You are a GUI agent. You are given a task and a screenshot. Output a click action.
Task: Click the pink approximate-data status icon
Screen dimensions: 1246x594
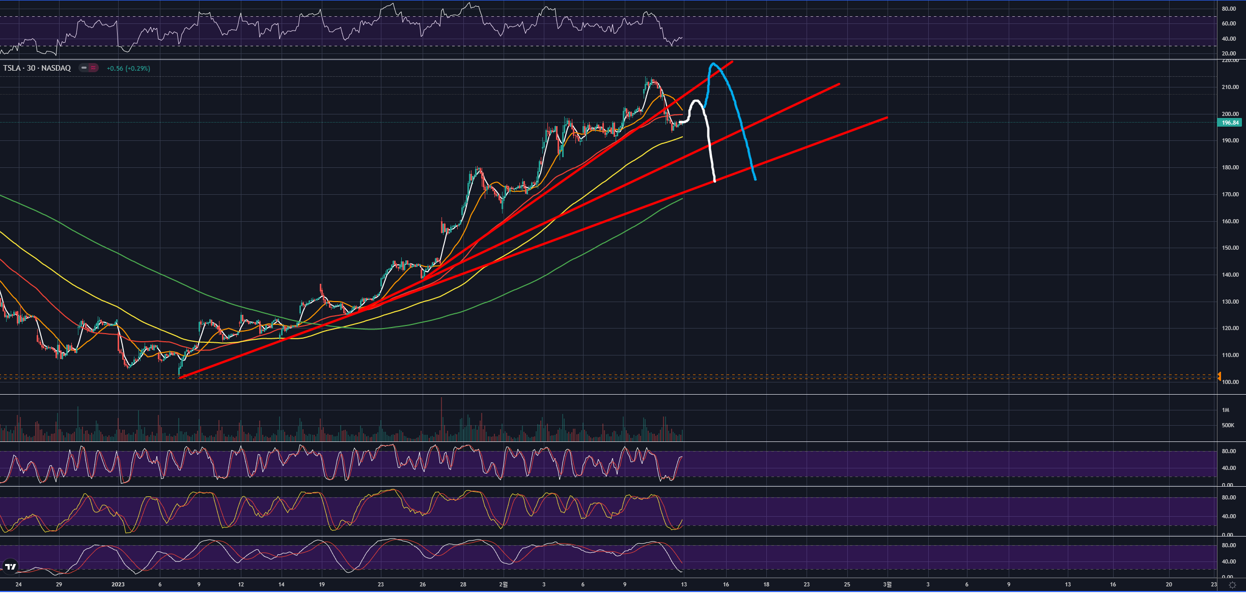93,68
